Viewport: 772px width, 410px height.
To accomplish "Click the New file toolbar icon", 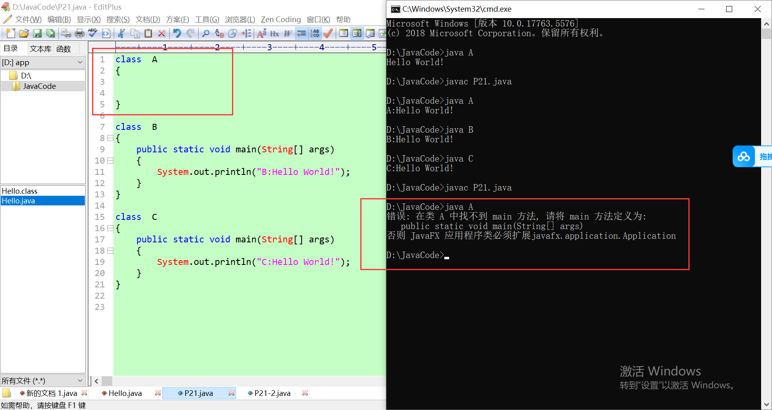I will point(11,33).
